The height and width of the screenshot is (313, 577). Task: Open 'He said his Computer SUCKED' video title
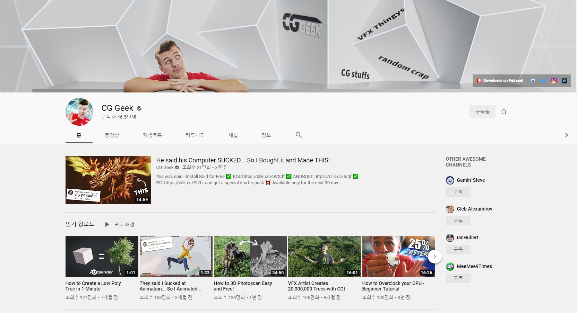pyautogui.click(x=243, y=160)
